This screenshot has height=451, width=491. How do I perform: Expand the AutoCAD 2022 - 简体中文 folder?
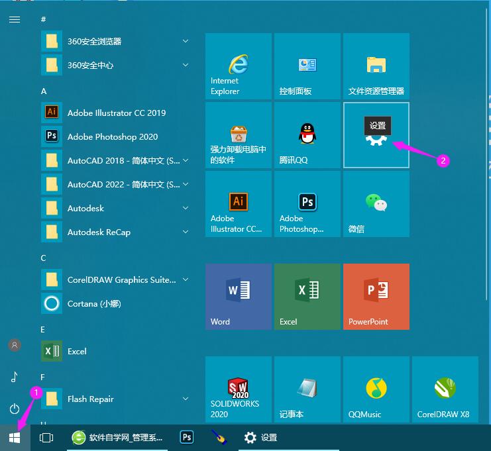coord(116,184)
